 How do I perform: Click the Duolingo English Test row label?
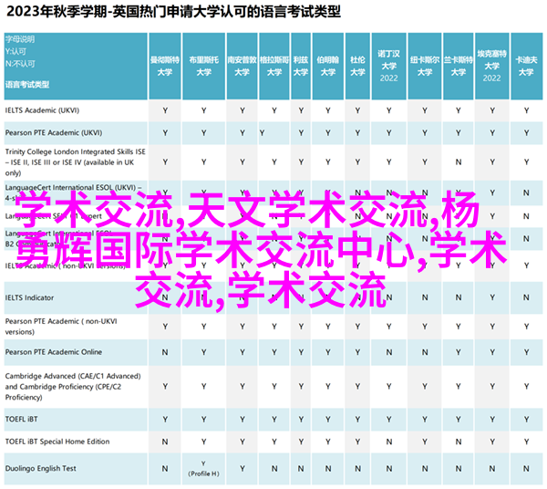pos(40,468)
